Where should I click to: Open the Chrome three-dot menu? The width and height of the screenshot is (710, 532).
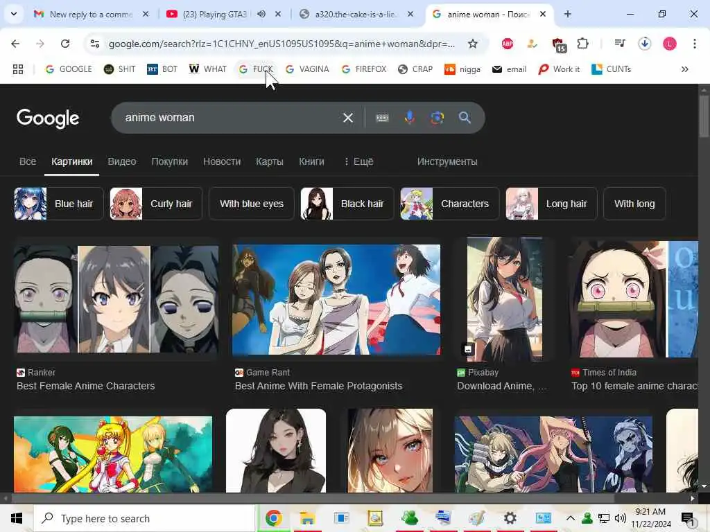point(695,44)
